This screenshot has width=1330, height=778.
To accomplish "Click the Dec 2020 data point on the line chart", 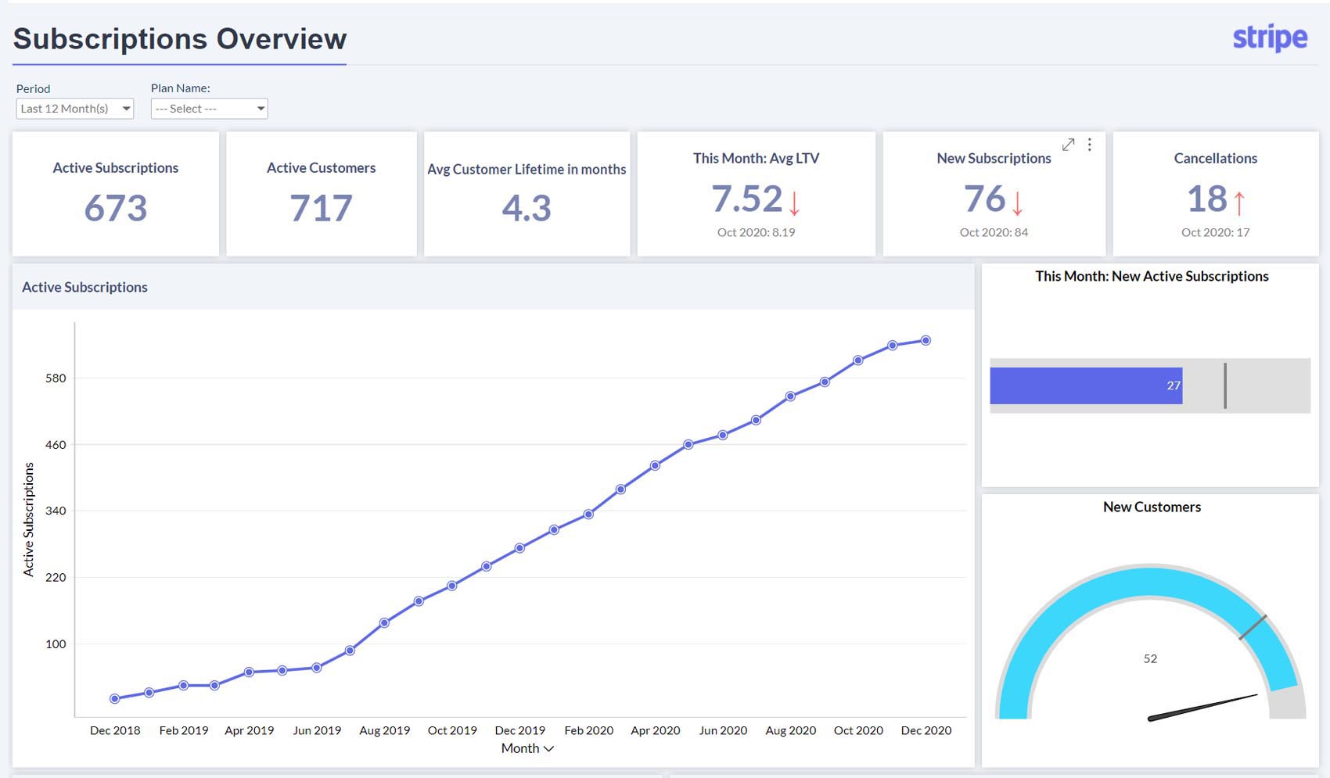I will 926,339.
